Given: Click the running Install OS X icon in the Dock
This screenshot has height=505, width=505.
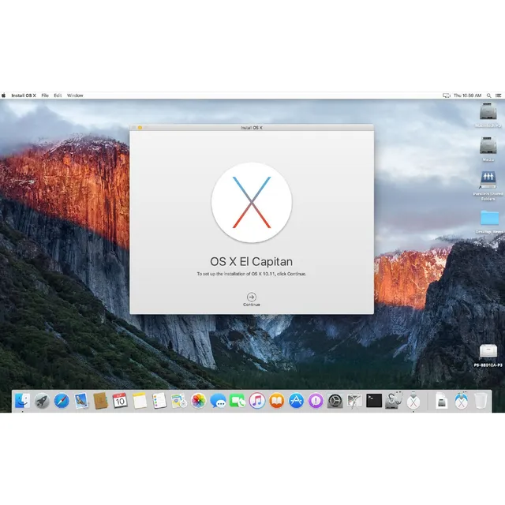Looking at the screenshot, I should coord(413,401).
